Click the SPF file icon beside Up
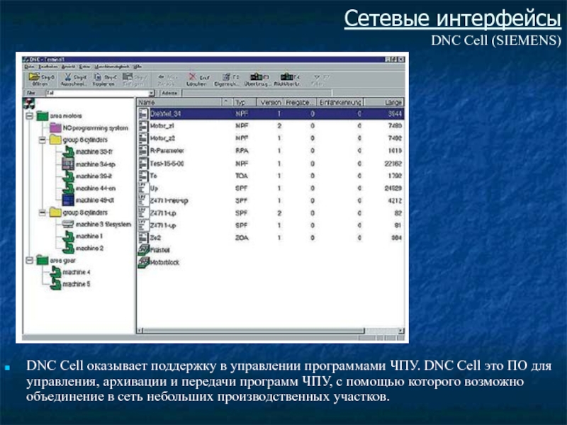 point(144,188)
